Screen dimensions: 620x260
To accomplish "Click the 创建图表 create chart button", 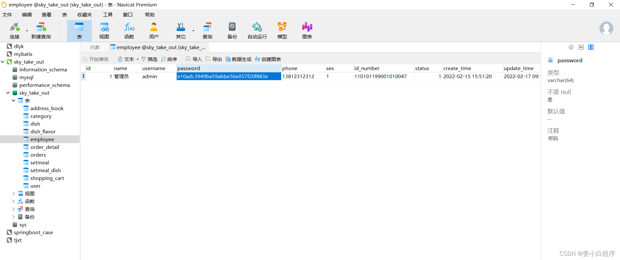I will tap(268, 59).
